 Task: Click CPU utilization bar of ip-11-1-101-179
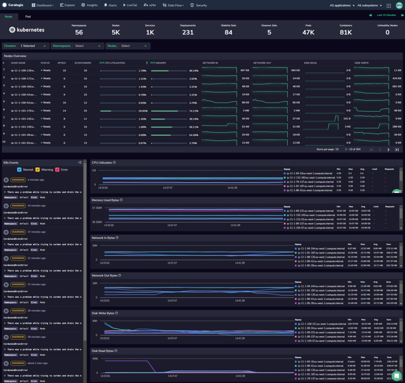tap(118, 111)
